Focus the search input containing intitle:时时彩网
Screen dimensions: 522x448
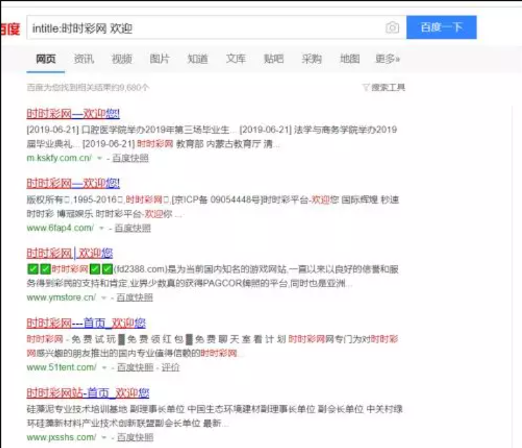tap(217, 27)
